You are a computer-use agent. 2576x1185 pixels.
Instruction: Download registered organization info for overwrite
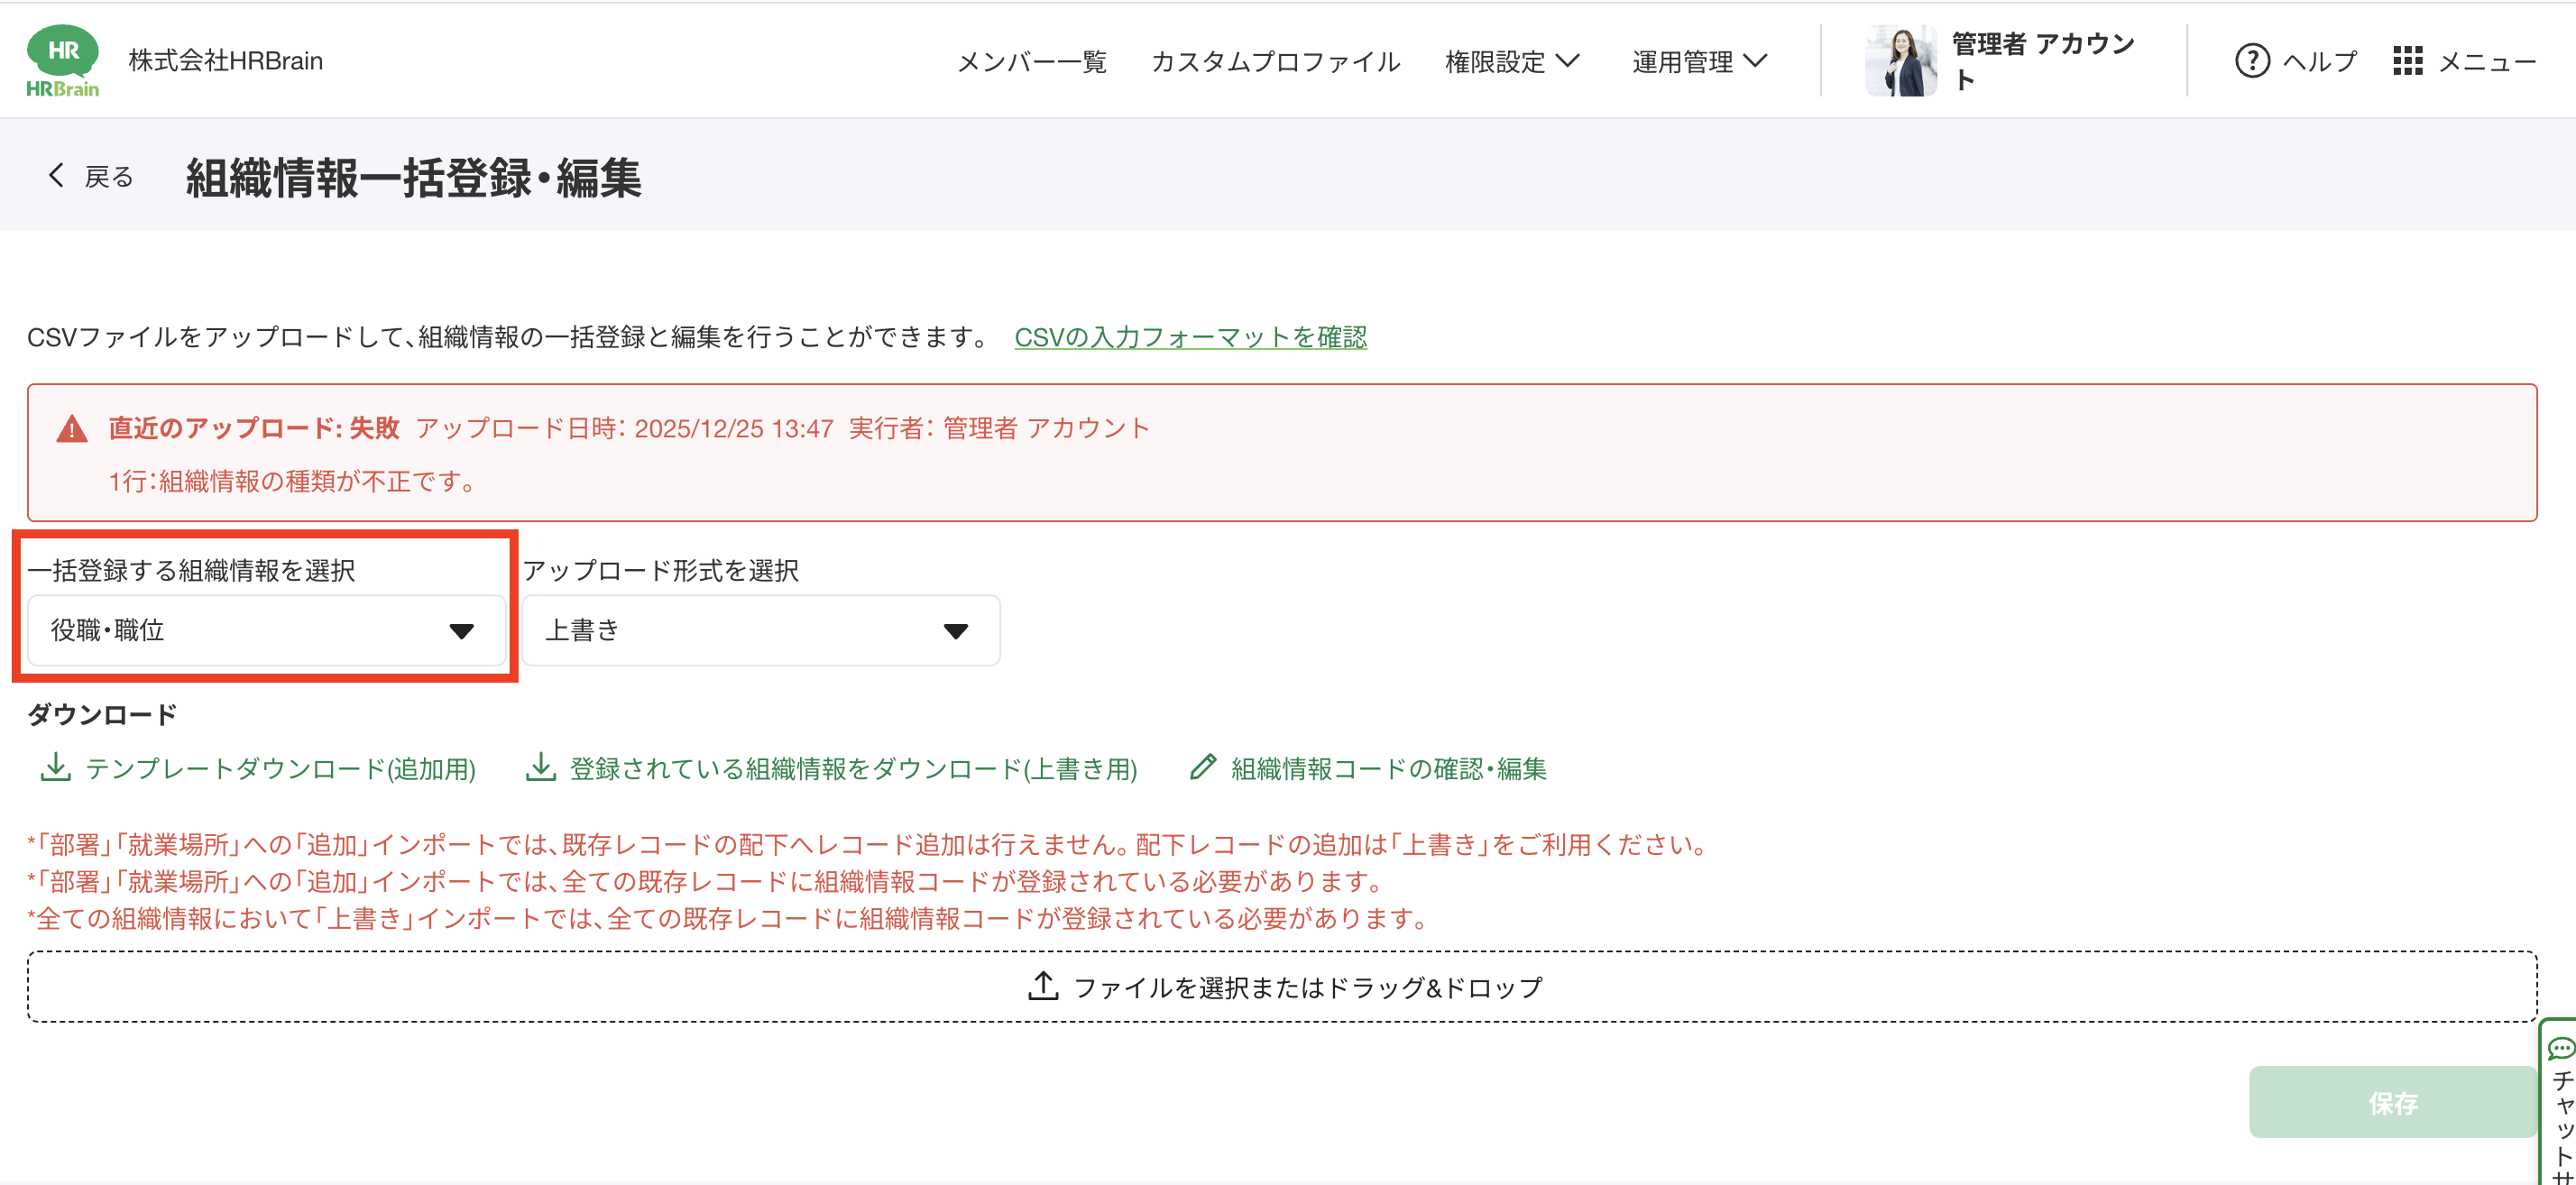852,768
